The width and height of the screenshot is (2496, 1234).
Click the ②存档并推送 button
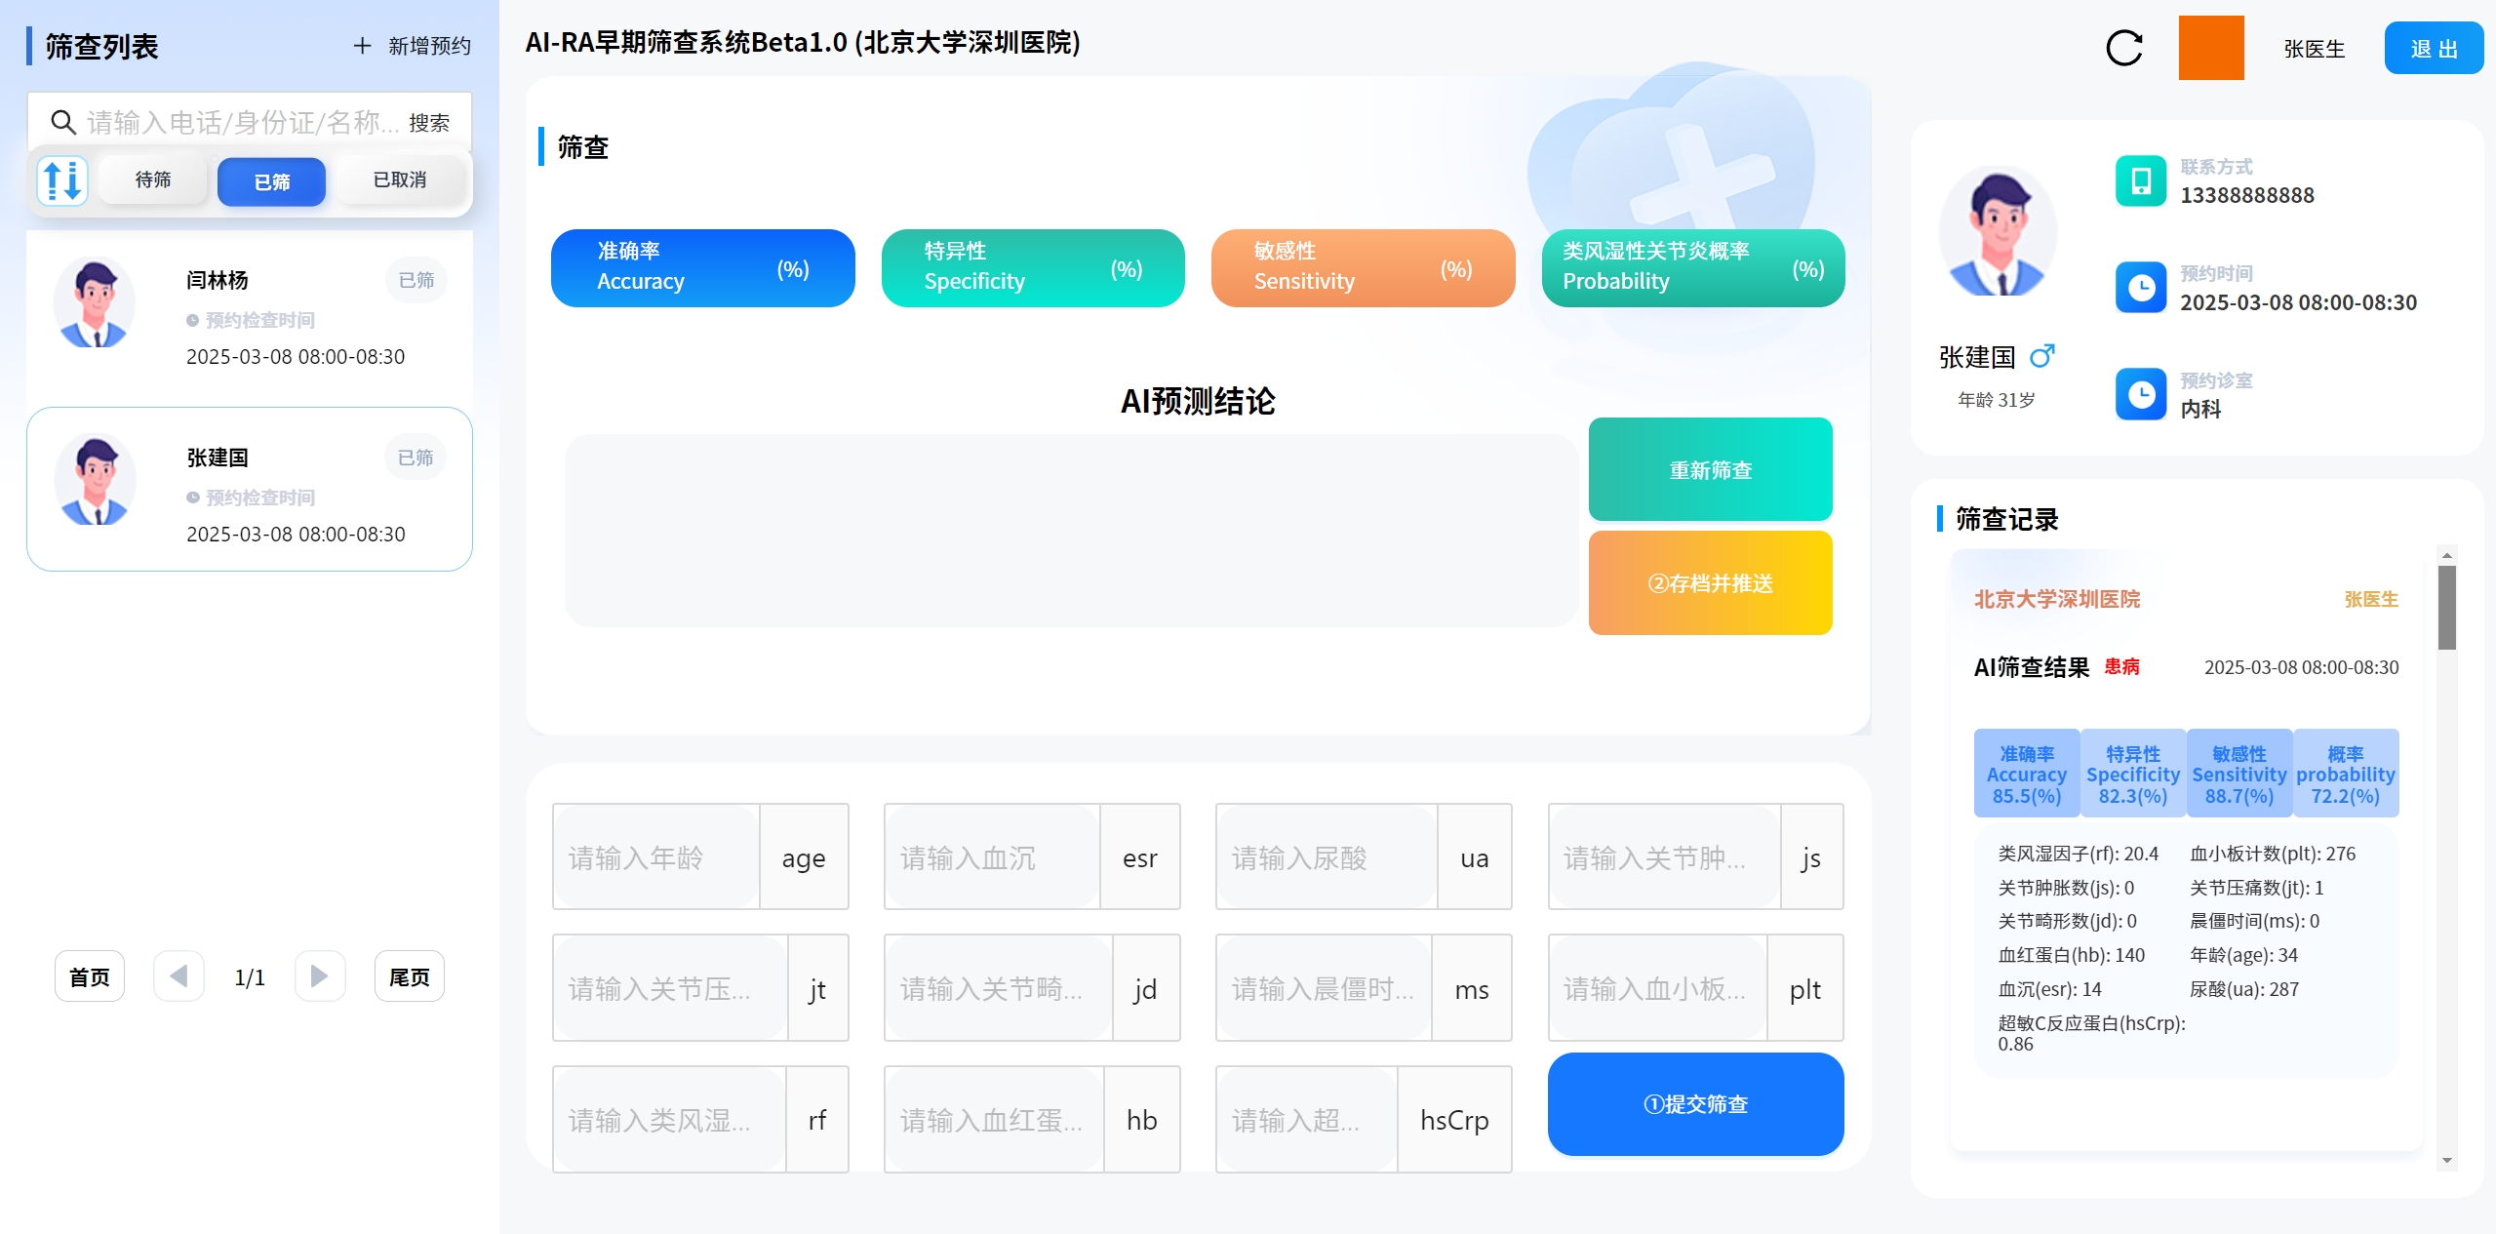pyautogui.click(x=1709, y=583)
